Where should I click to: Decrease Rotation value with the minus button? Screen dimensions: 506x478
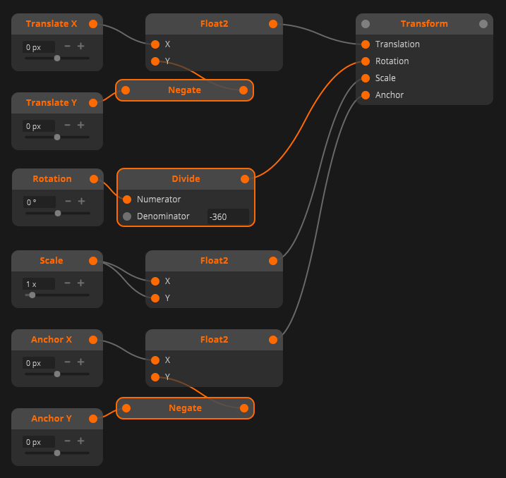(68, 202)
